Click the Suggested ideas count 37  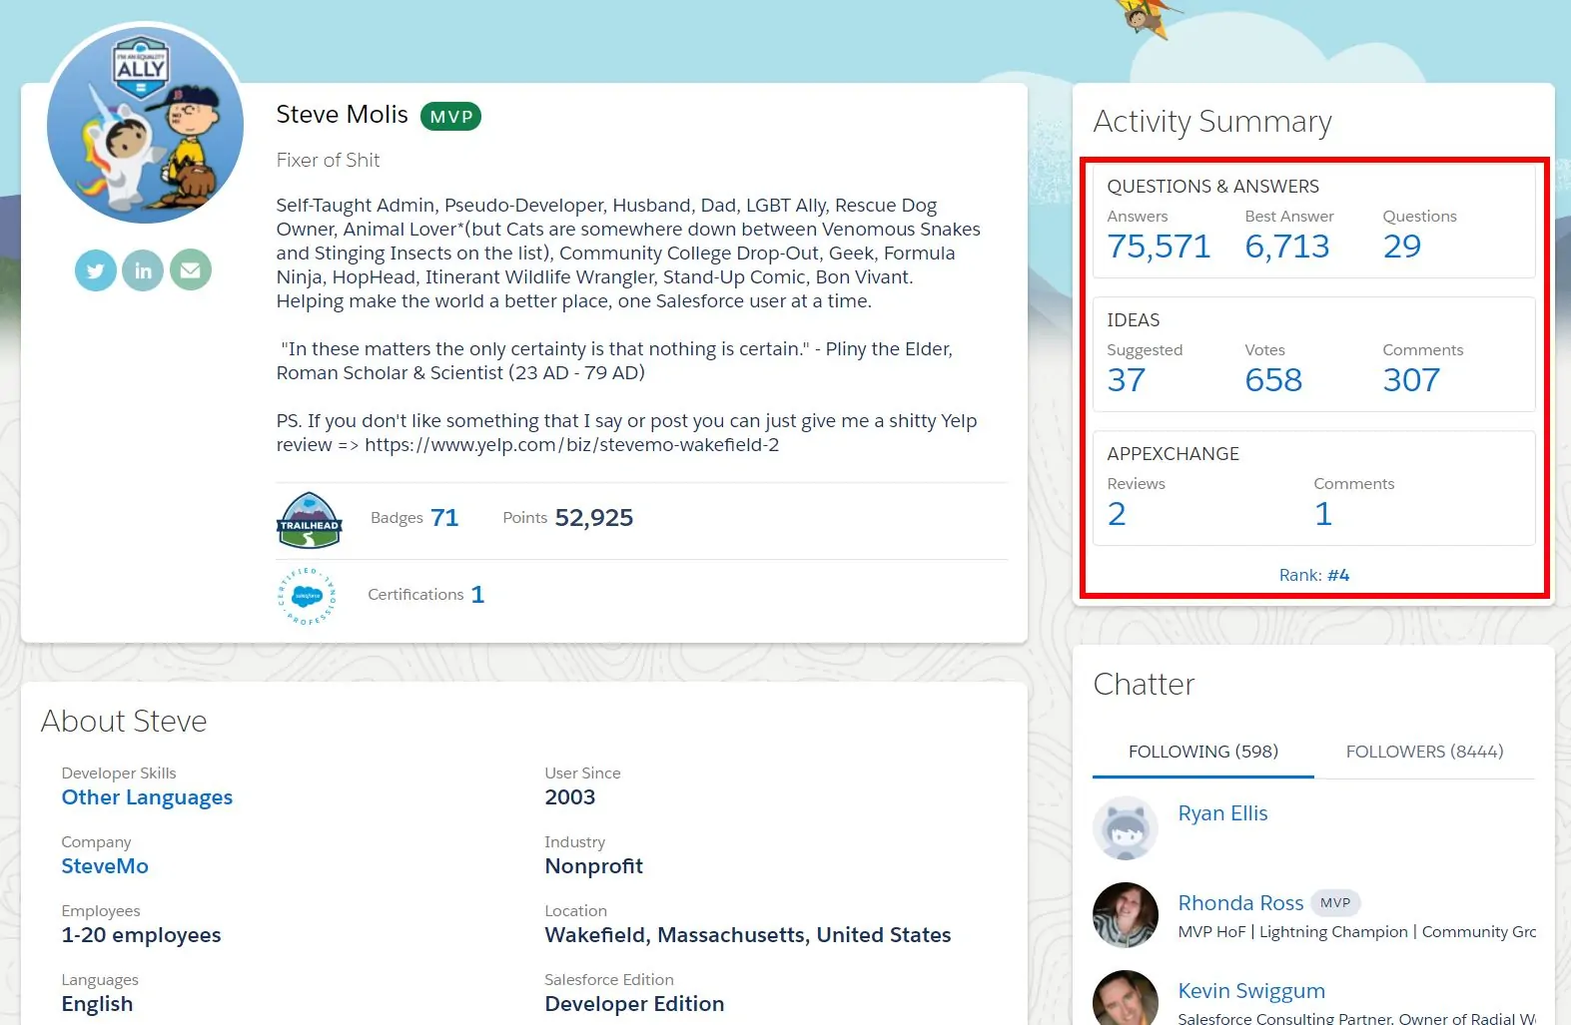[x=1127, y=380]
